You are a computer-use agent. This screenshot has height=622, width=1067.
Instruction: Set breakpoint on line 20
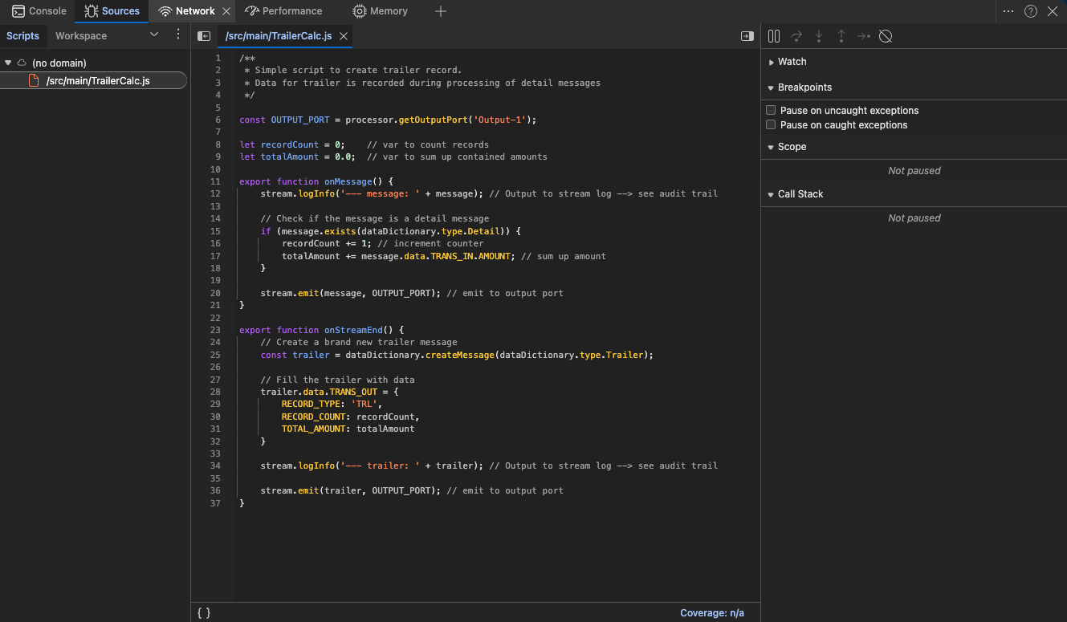[x=215, y=293]
